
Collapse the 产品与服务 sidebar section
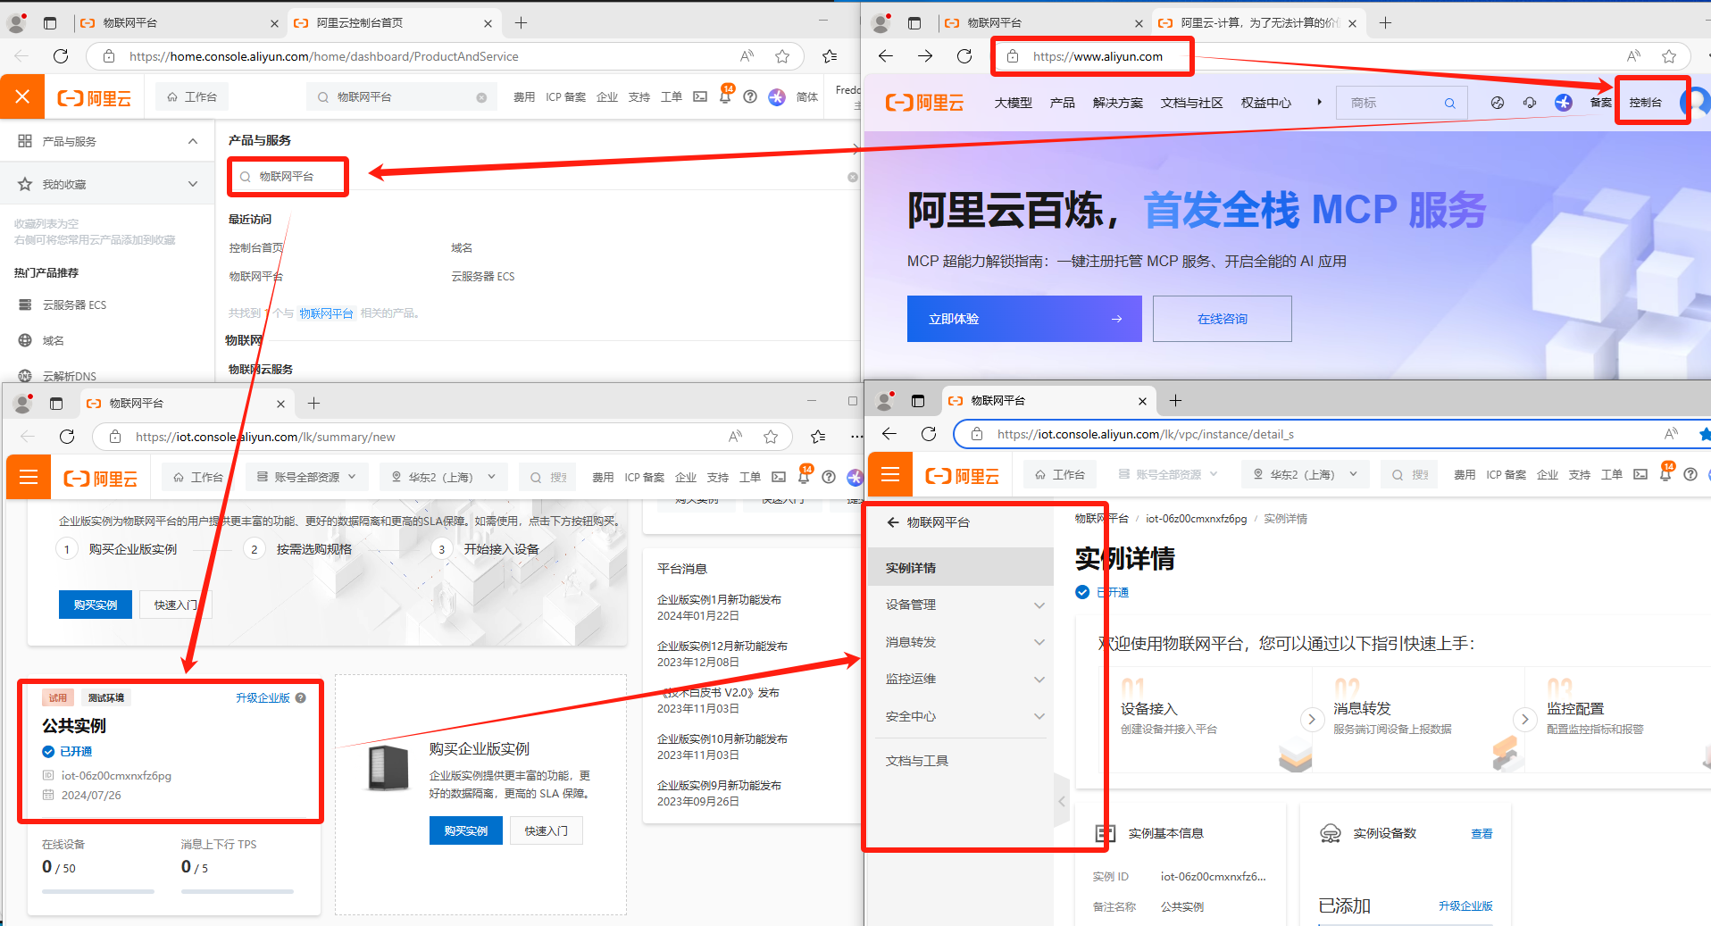click(193, 141)
